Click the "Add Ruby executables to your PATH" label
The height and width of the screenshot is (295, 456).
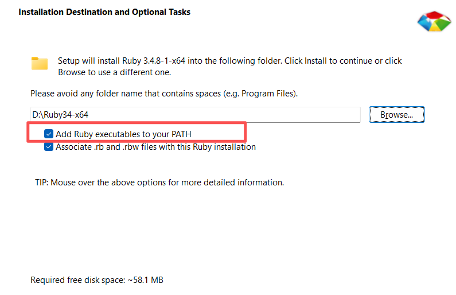pos(123,134)
